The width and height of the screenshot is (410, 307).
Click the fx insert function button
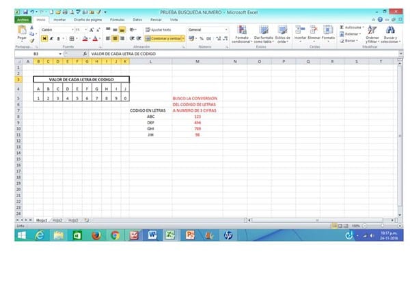[x=85, y=54]
